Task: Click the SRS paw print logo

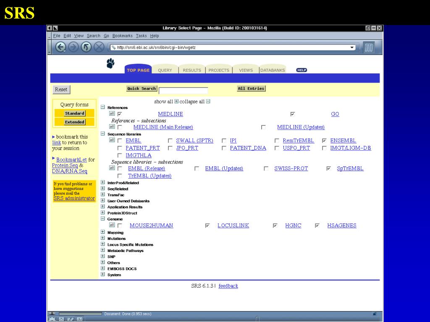Action: click(110, 63)
